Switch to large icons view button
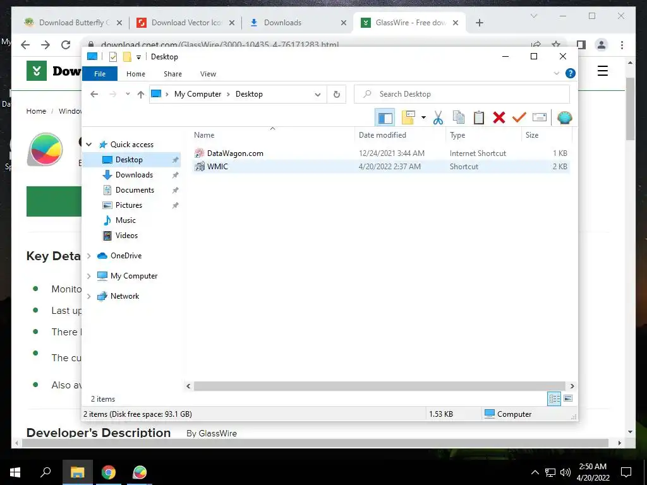Viewport: 647px width, 485px height. [x=568, y=398]
